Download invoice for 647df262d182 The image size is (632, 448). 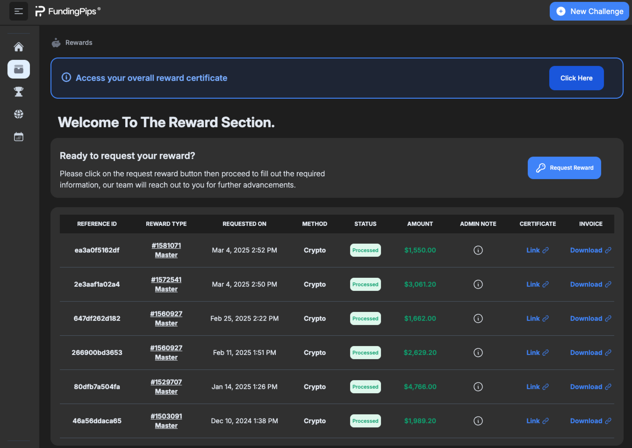point(591,318)
